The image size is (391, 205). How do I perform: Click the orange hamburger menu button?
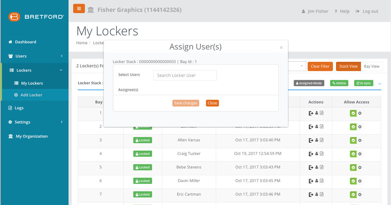coord(79,9)
